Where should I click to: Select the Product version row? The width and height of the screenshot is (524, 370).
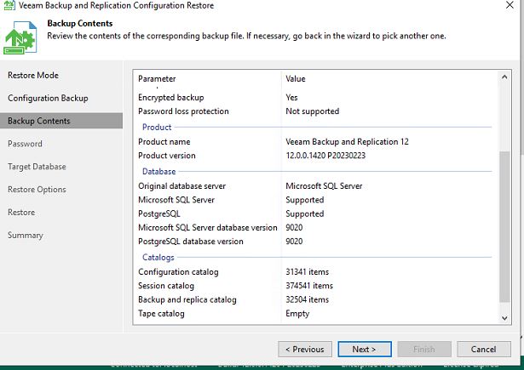[x=167, y=156]
